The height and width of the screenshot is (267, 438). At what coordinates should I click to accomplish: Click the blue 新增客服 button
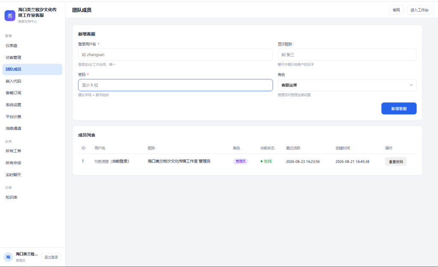[x=399, y=109]
